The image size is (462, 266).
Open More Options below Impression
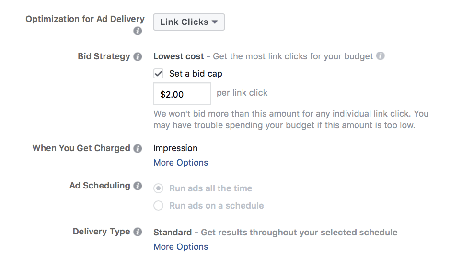coord(181,163)
